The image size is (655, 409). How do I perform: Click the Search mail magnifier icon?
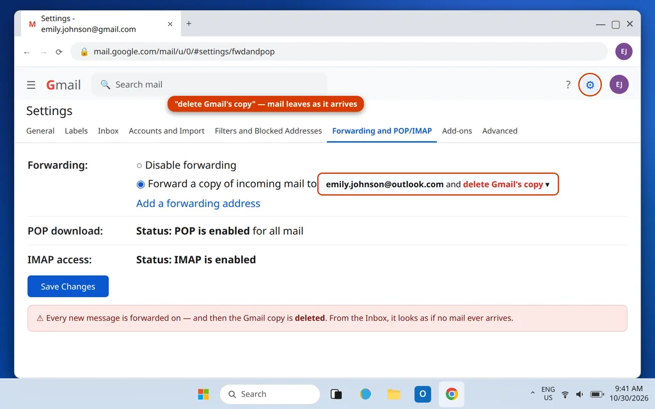(106, 85)
